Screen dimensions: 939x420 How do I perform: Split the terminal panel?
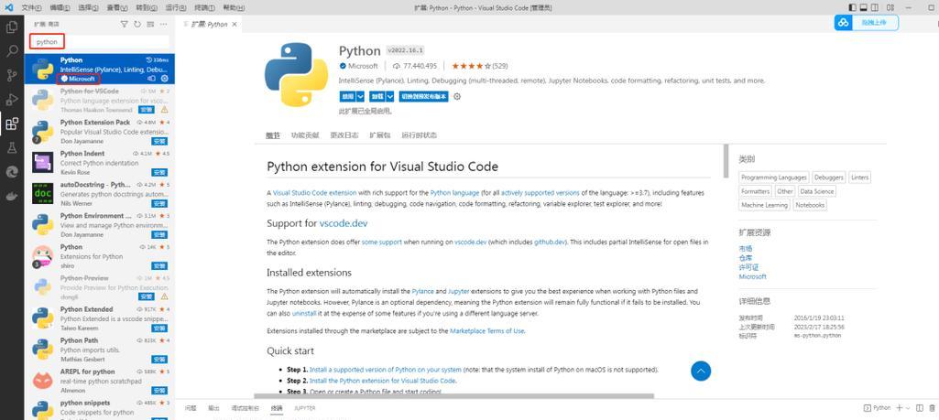point(920,408)
